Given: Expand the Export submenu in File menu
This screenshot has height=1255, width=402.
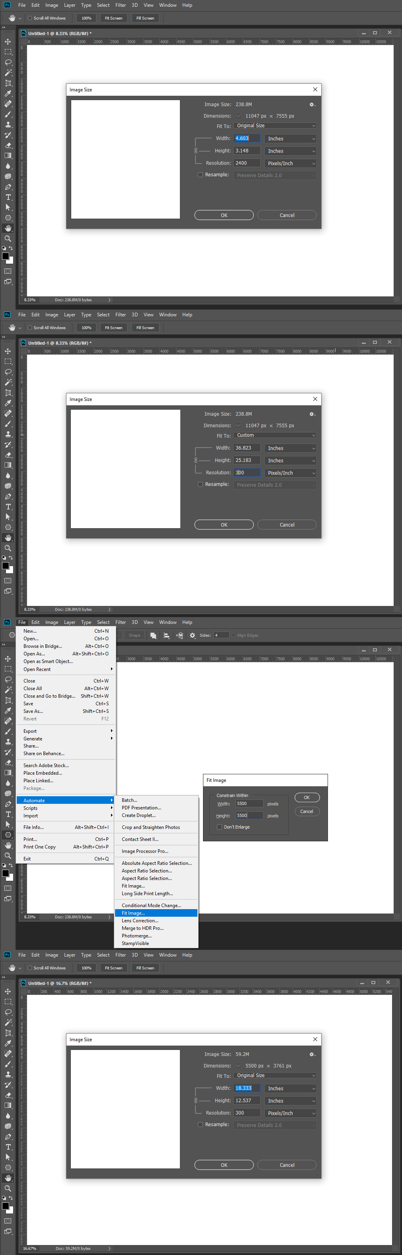Looking at the screenshot, I should click(66, 731).
